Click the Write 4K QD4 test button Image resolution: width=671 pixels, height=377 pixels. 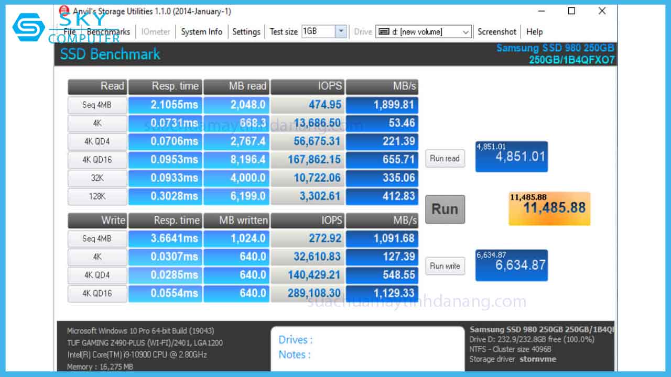coord(97,275)
